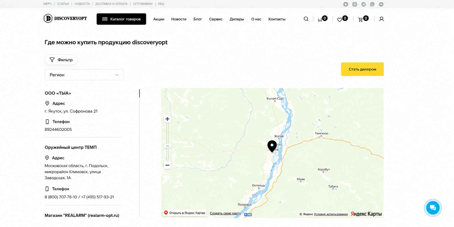This screenshot has width=454, height=227.
Task: Open ОПТОВИКАМ link in top bar
Action: tap(143, 4)
